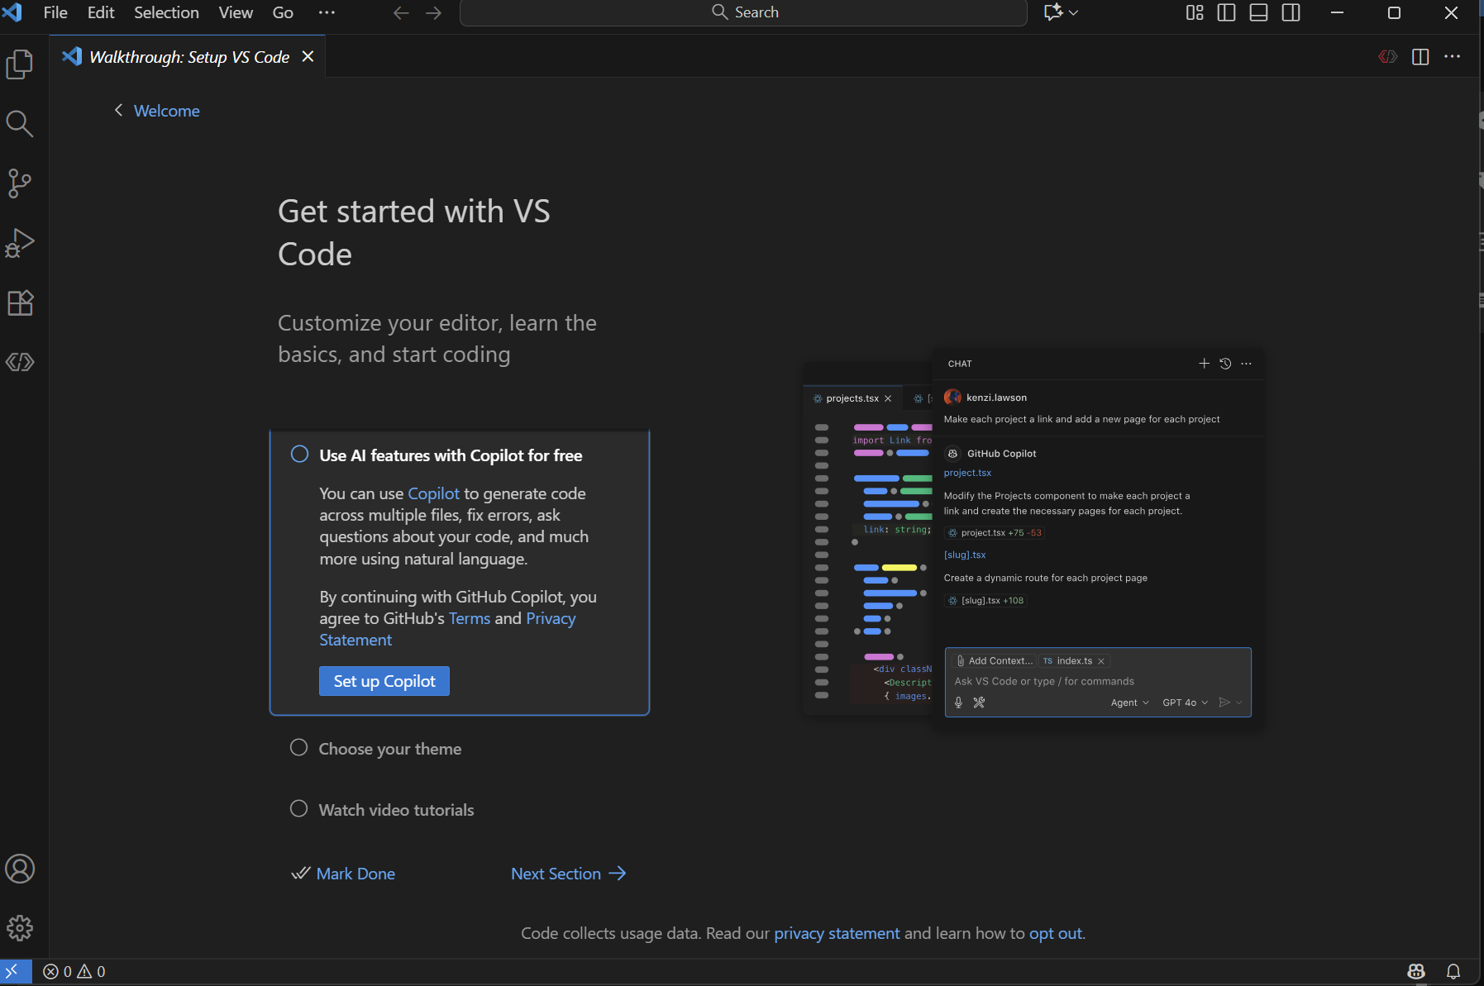Open the Run and Debug view
Image resolution: width=1484 pixels, height=986 pixels.
pyautogui.click(x=20, y=243)
